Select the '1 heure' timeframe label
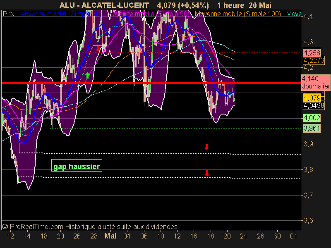 (230, 5)
